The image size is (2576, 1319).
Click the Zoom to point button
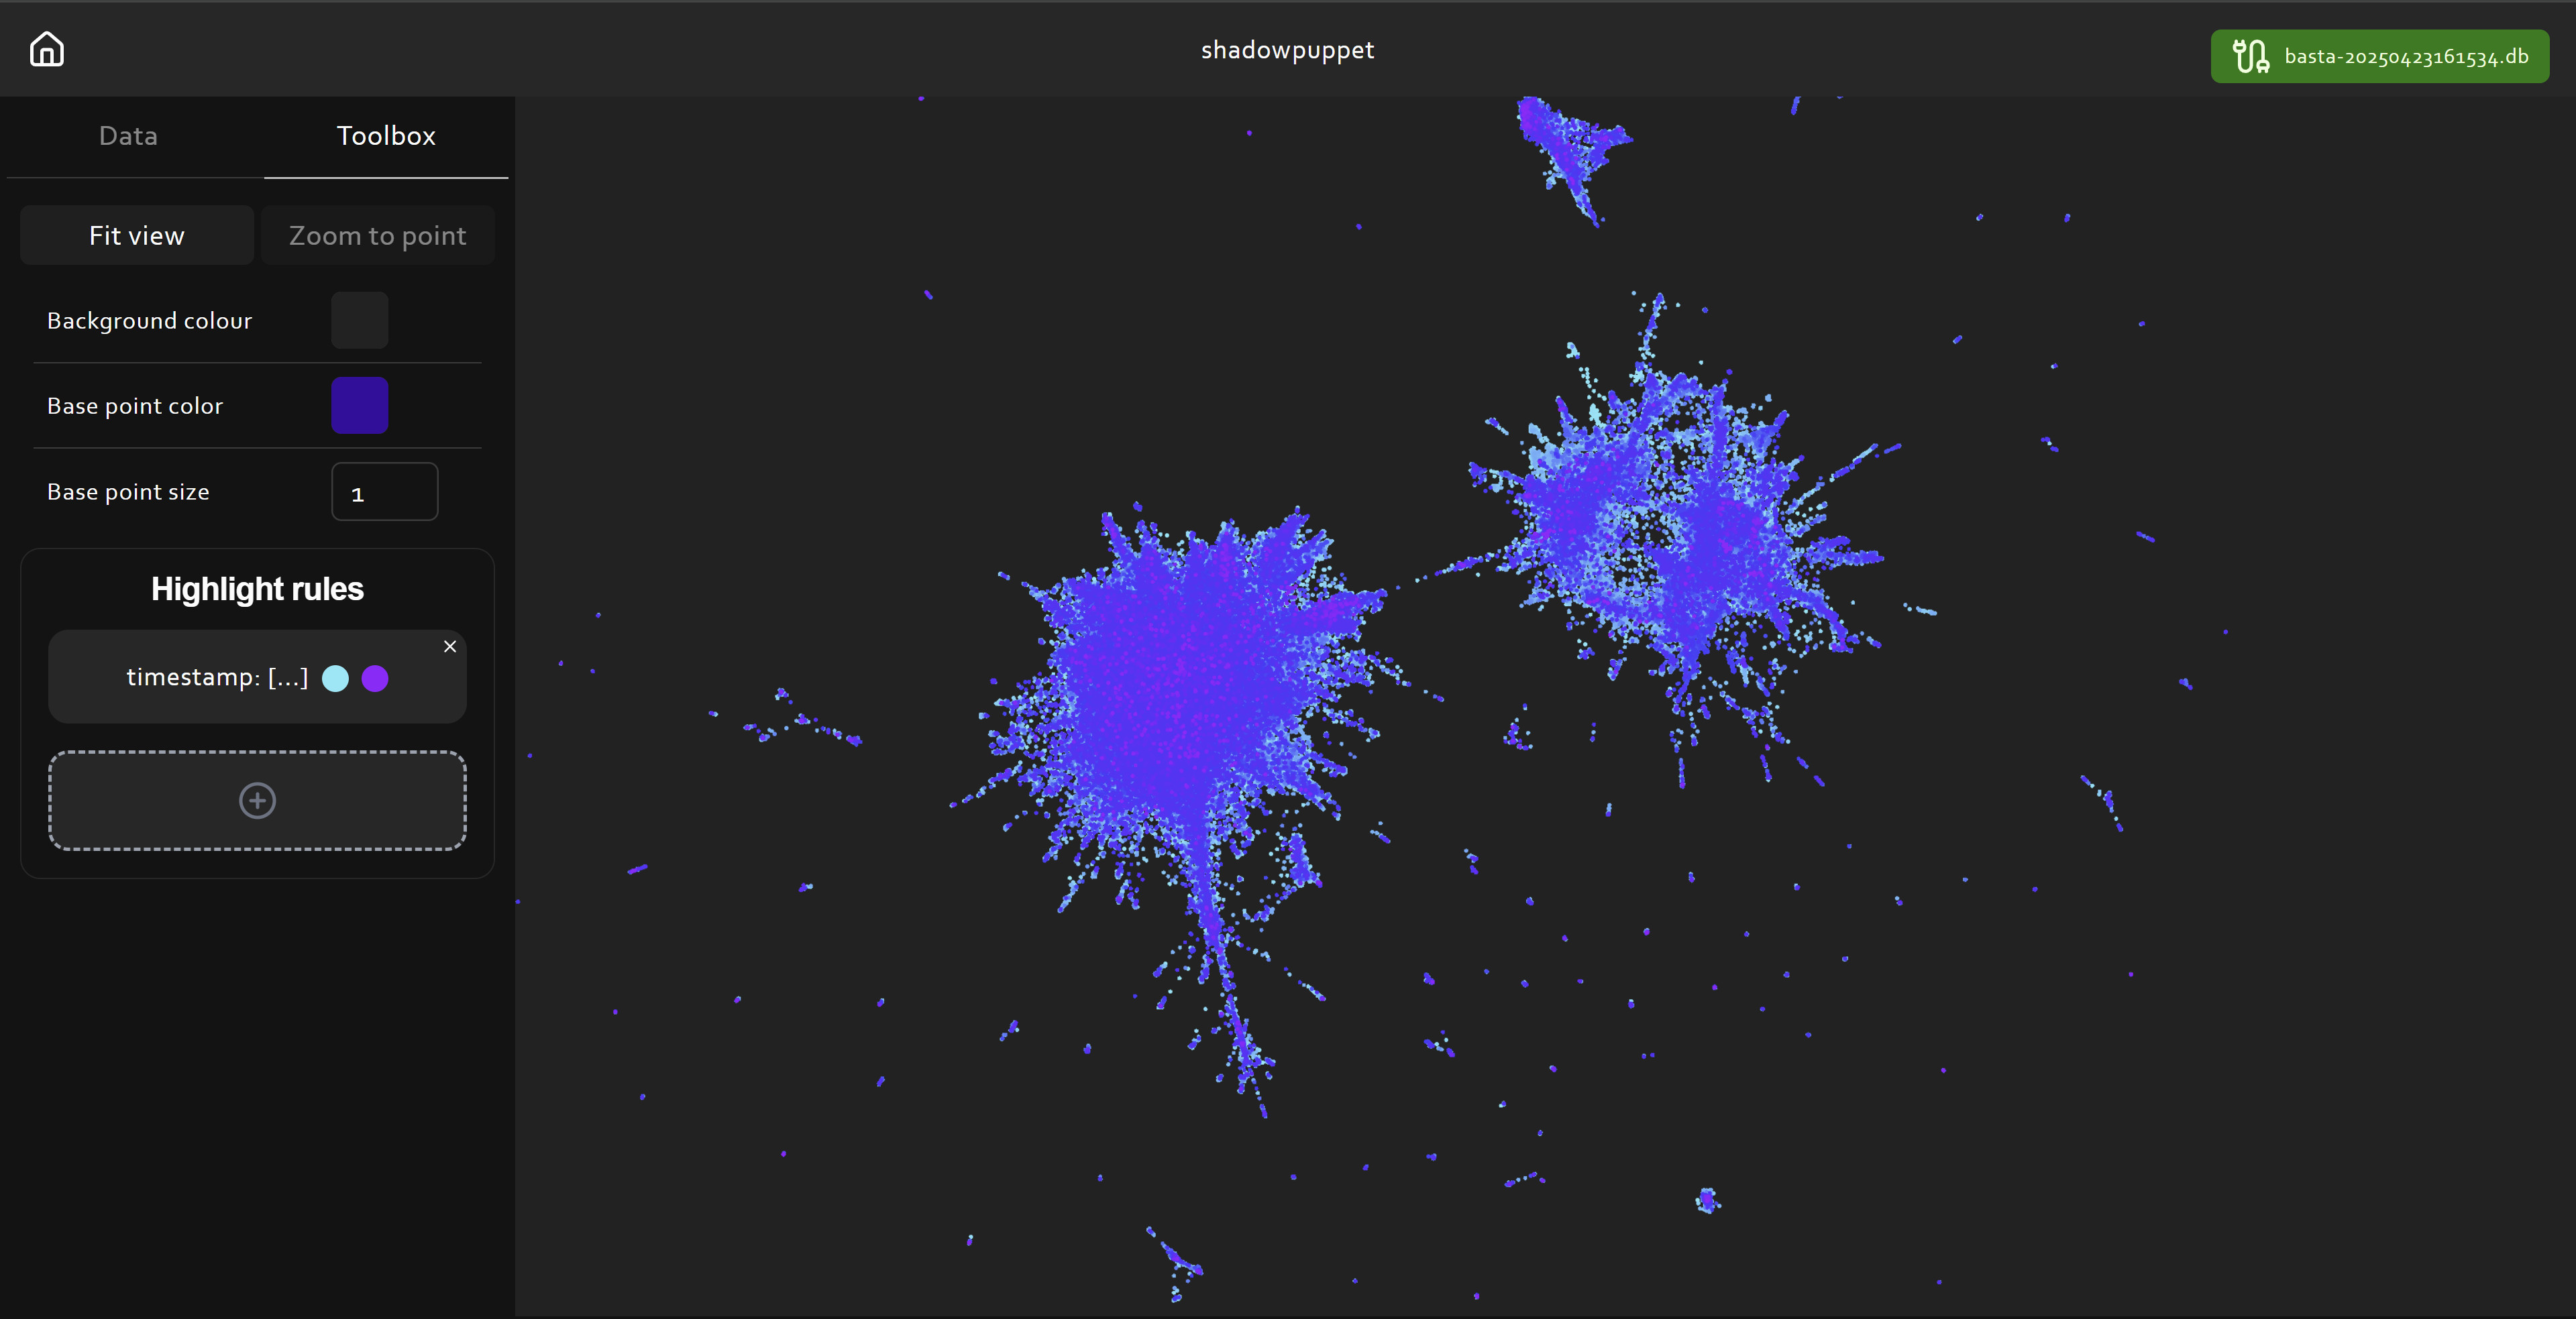[377, 236]
